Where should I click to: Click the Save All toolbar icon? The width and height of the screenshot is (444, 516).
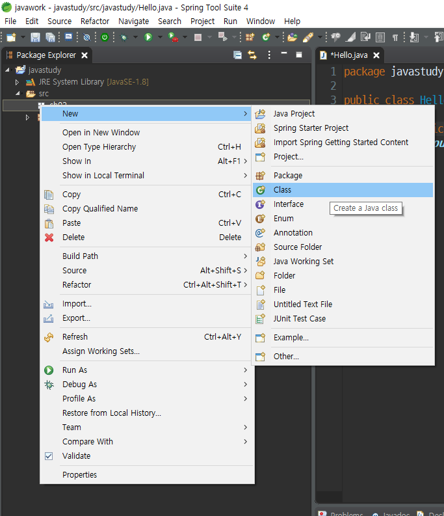[50, 37]
